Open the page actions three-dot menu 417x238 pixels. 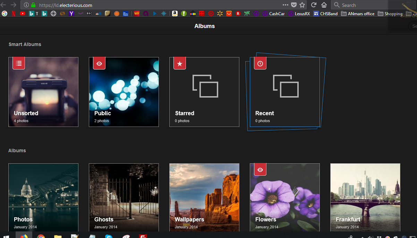pyautogui.click(x=286, y=5)
